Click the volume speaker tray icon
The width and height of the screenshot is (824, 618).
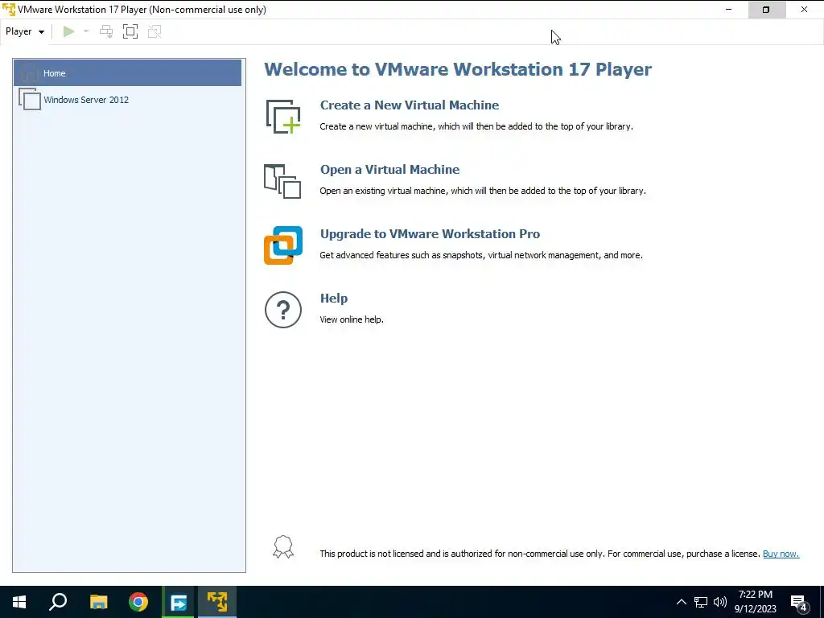tap(720, 602)
